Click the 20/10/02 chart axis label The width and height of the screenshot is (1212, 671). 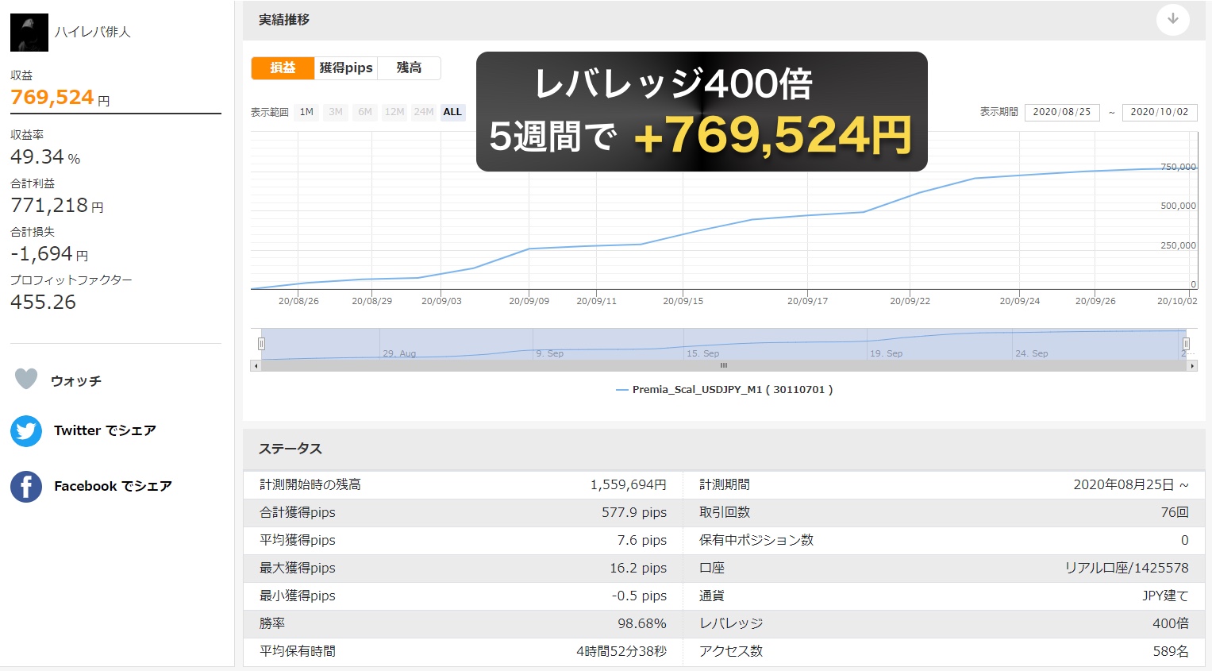pyautogui.click(x=1177, y=301)
